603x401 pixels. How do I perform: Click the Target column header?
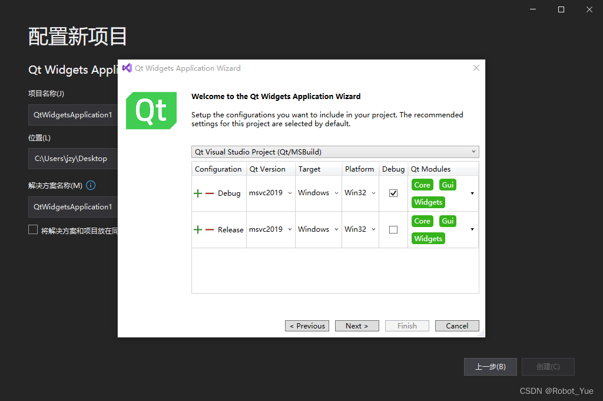click(319, 169)
